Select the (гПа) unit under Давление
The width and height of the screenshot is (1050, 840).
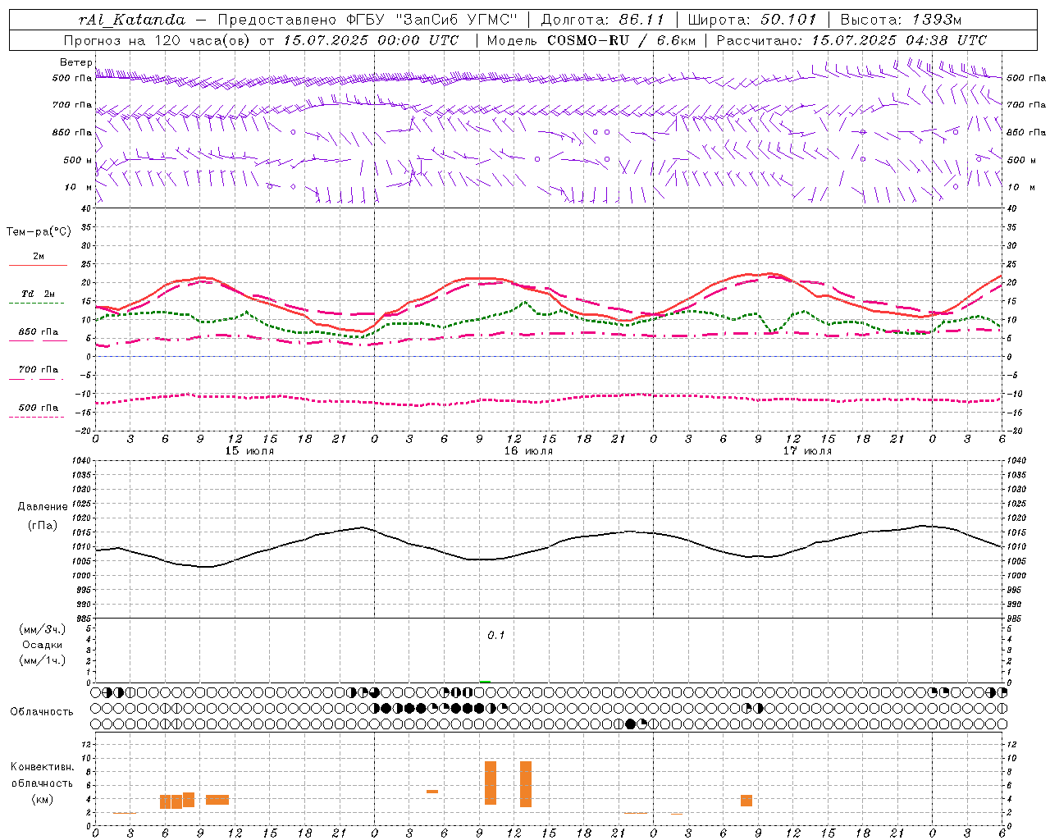[x=43, y=525]
